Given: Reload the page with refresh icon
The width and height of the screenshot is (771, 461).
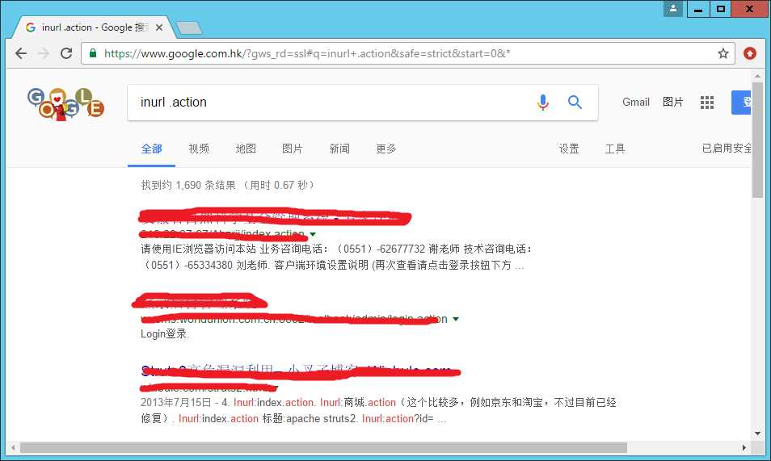Looking at the screenshot, I should pos(66,53).
